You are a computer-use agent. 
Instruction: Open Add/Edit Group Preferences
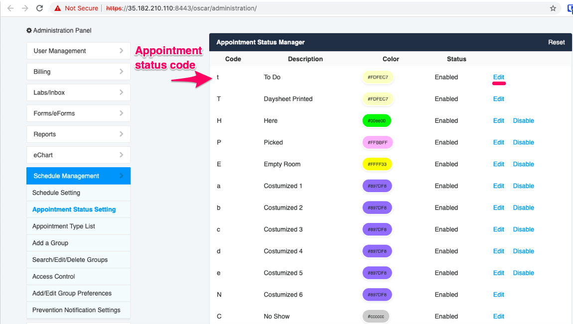(79, 293)
